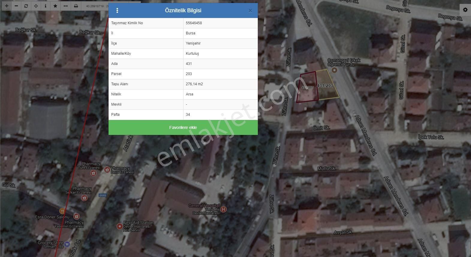Click the Deva Eczanesi pharmacy marker
The image size is (471, 257).
point(107,170)
